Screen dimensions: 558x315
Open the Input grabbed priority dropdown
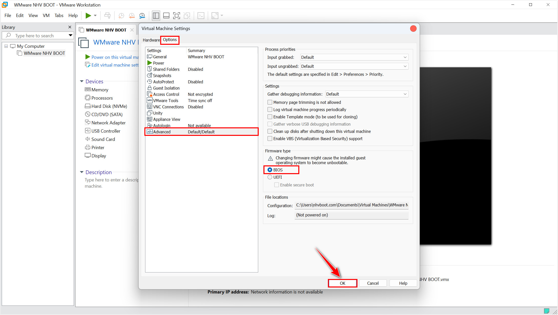click(354, 57)
